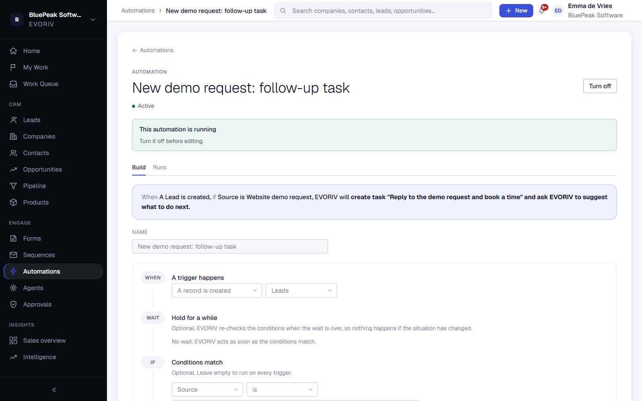Click the IF step badge

pos(153,362)
